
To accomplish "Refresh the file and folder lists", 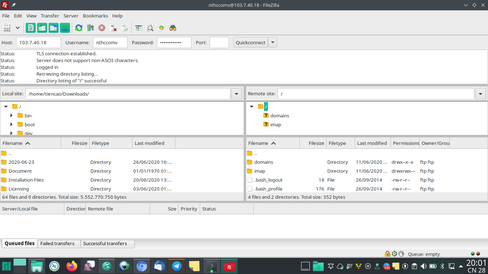I will pos(79,28).
